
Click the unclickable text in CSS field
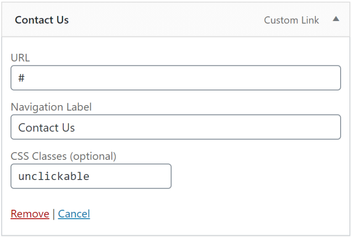54,176
